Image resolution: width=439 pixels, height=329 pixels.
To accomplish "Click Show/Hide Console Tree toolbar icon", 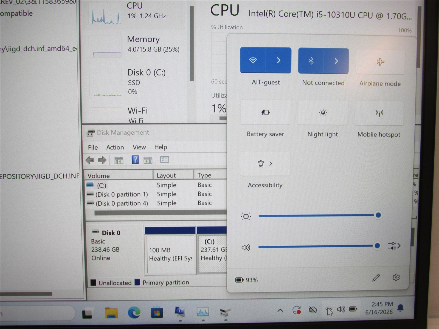I will point(119,160).
